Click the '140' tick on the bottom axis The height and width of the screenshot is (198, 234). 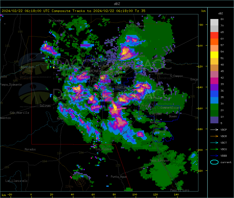[x=176, y=194]
